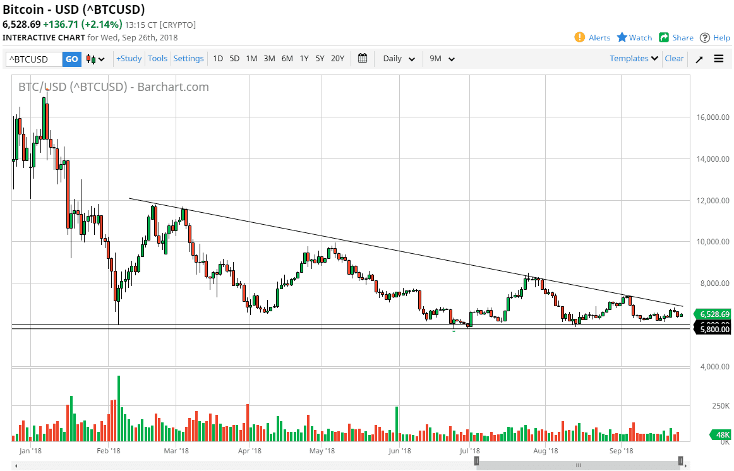The image size is (734, 471).
Task: Open the Daily frequency dropdown
Action: [x=398, y=58]
